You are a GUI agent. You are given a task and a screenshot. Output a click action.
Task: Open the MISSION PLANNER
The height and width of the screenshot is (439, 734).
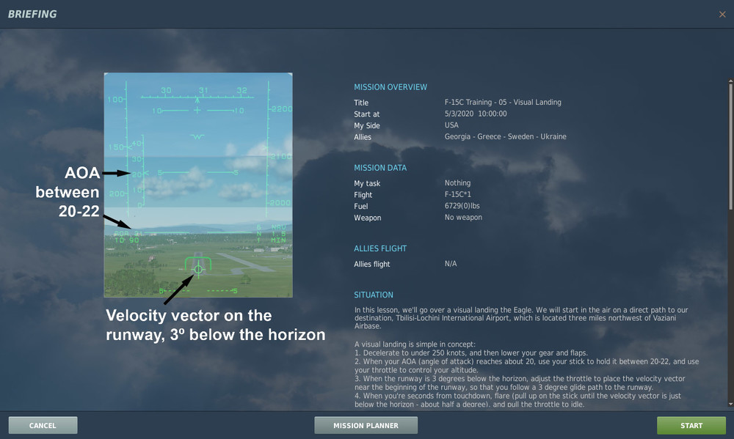click(366, 425)
